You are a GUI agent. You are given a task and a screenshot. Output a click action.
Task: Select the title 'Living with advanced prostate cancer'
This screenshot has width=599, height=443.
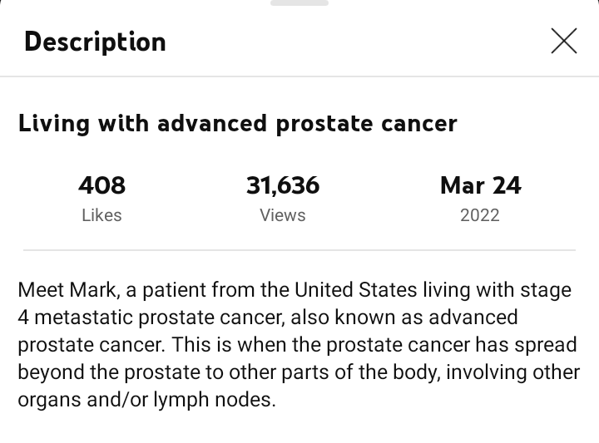tap(238, 124)
